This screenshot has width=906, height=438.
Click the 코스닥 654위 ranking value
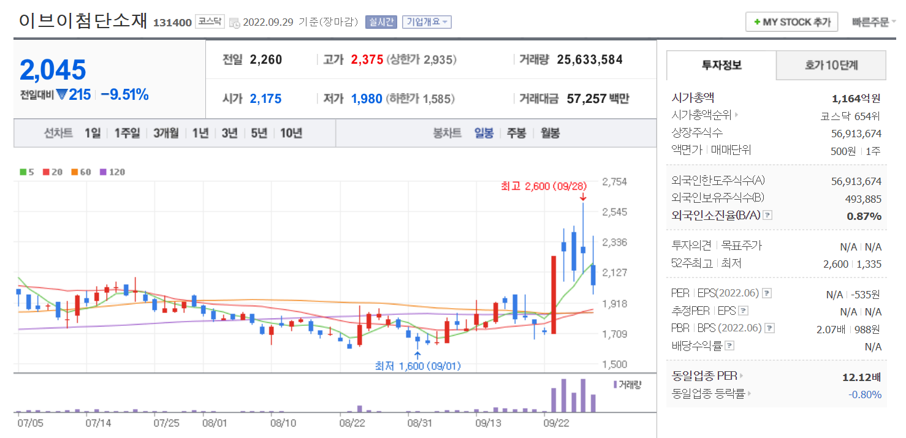point(851,115)
